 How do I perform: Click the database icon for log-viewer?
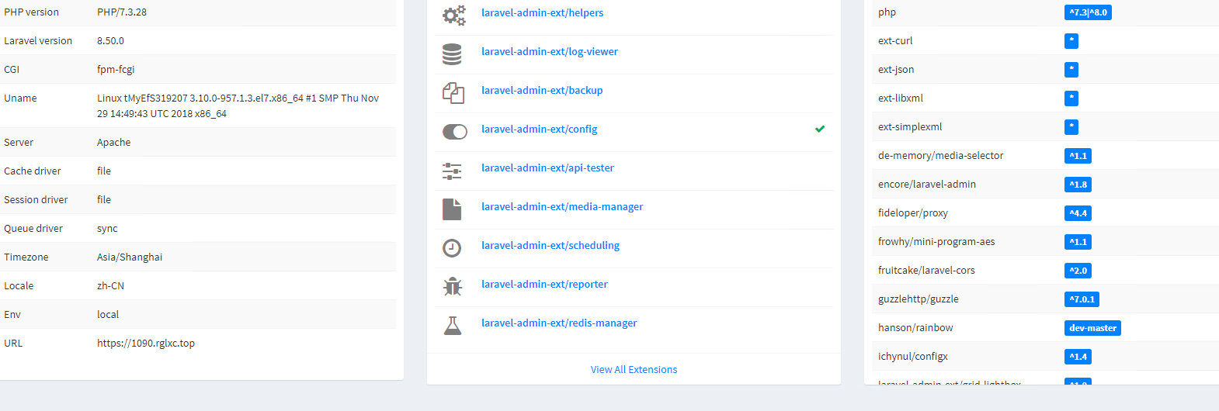(x=452, y=54)
